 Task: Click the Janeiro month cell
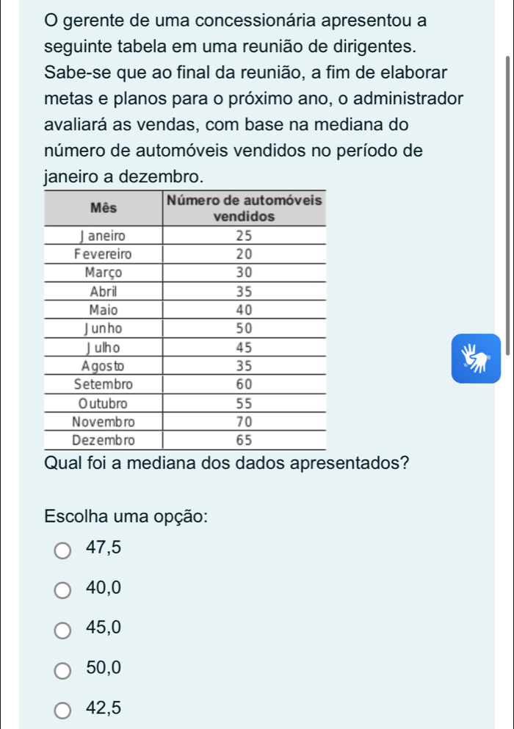[x=103, y=236]
